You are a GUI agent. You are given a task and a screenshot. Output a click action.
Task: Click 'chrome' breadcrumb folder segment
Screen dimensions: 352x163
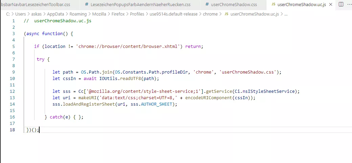point(210,14)
